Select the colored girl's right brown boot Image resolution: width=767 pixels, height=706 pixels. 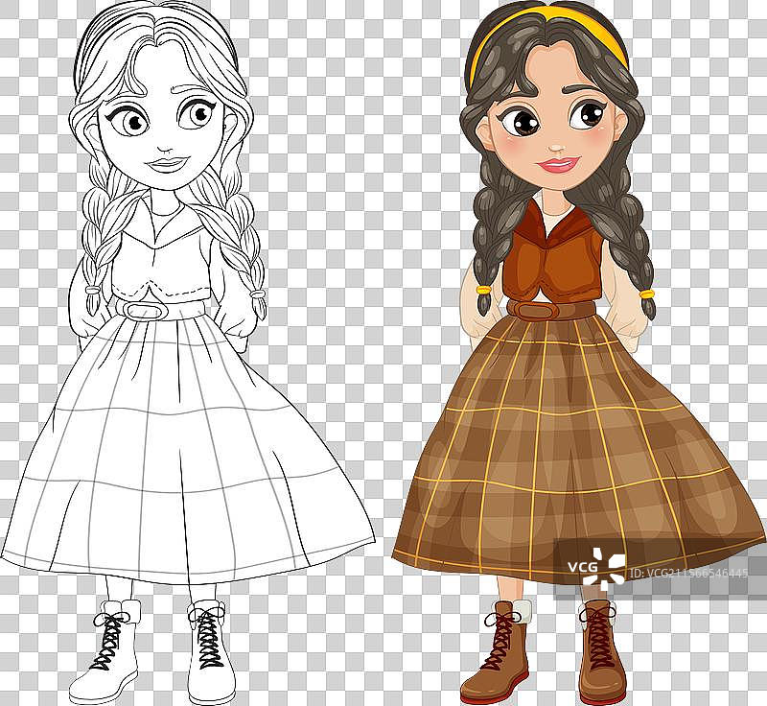coord(601,652)
